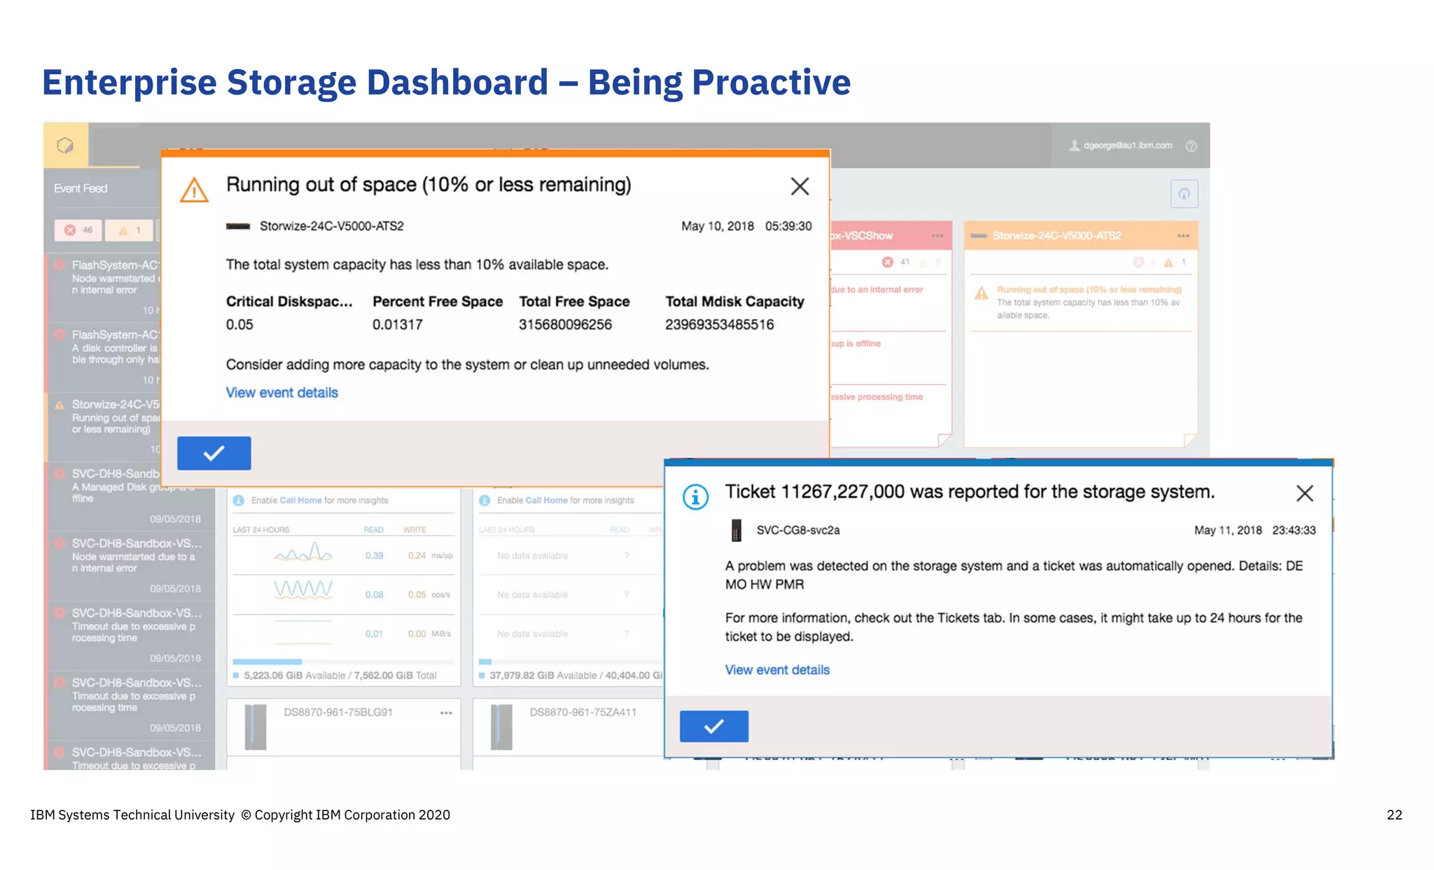Click info icon beside second Enable Call Home
Image resolution: width=1434 pixels, height=870 pixels.
click(484, 500)
